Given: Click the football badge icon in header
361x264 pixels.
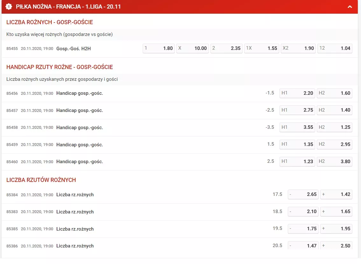Looking at the screenshot, I should 9,7.
